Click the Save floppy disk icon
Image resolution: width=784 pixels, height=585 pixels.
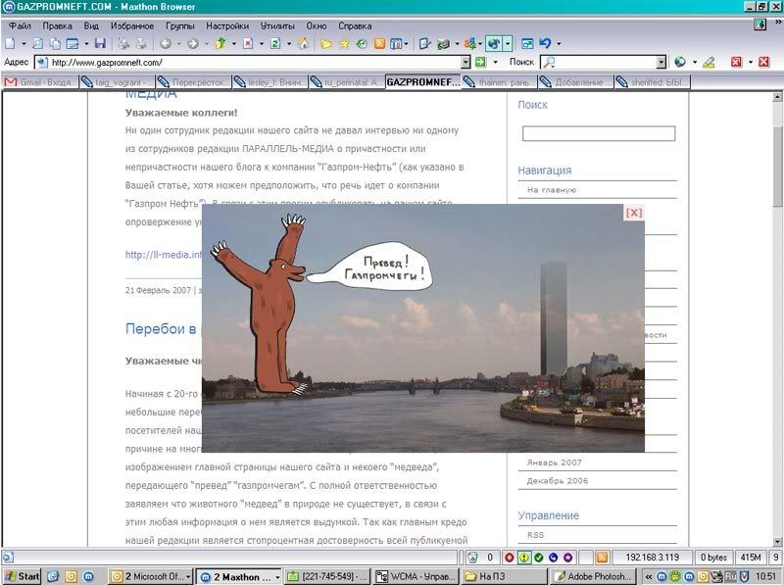point(100,43)
